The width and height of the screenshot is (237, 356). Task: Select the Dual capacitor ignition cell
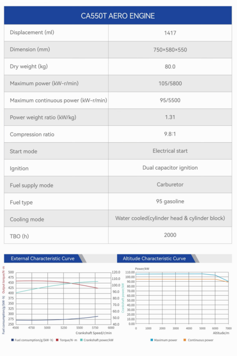point(170,168)
